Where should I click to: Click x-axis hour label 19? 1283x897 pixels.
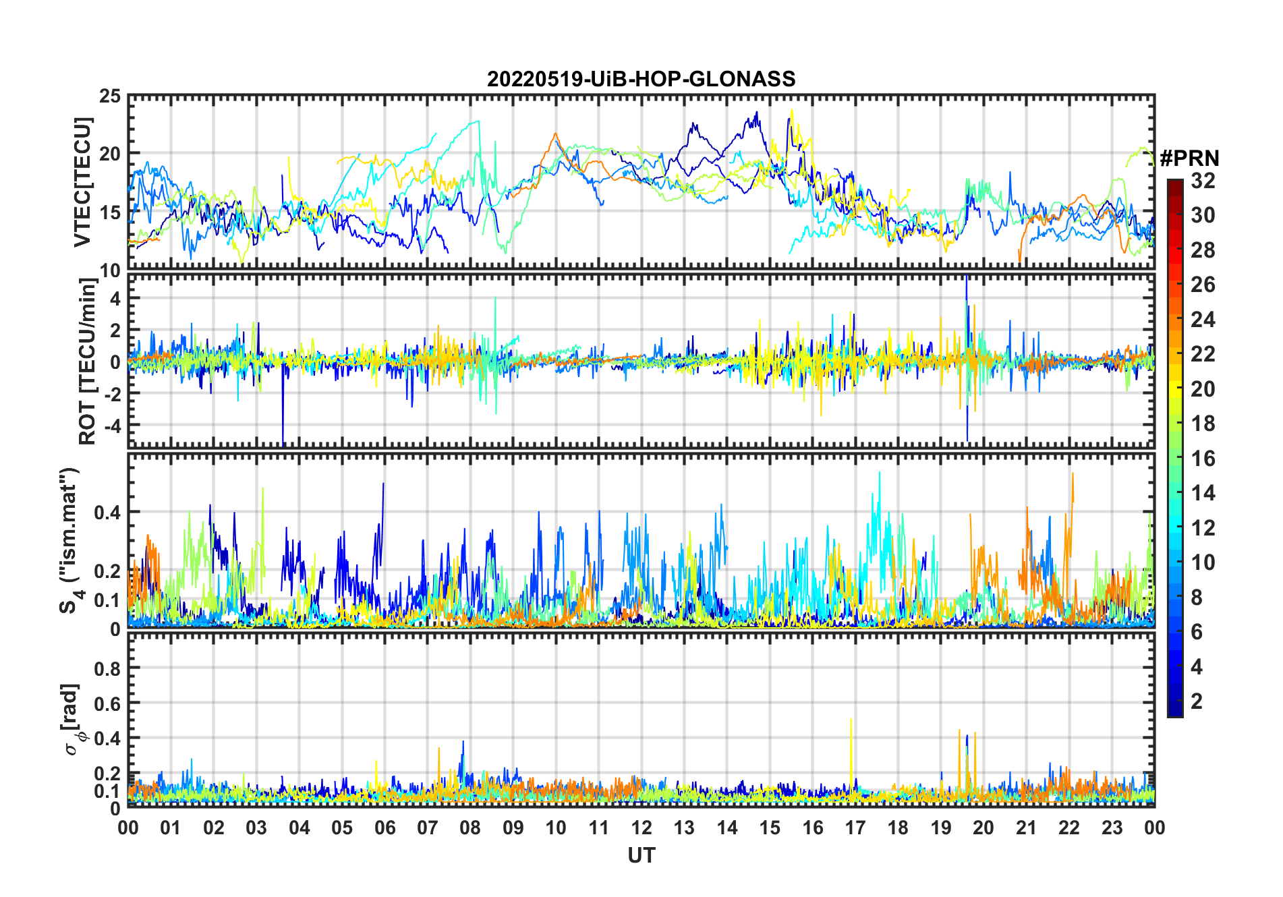coord(941,828)
